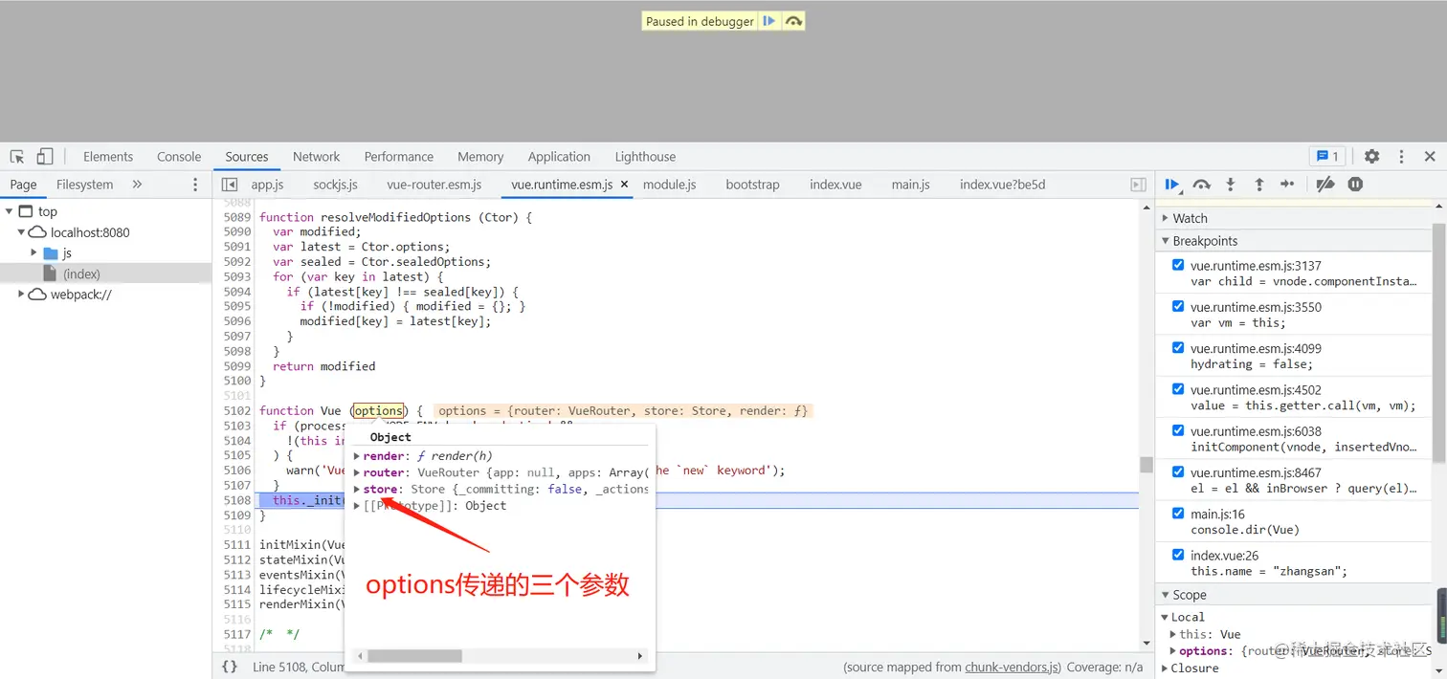This screenshot has width=1447, height=679.
Task: Deactivate all breakpoints icon
Action: pos(1325,185)
